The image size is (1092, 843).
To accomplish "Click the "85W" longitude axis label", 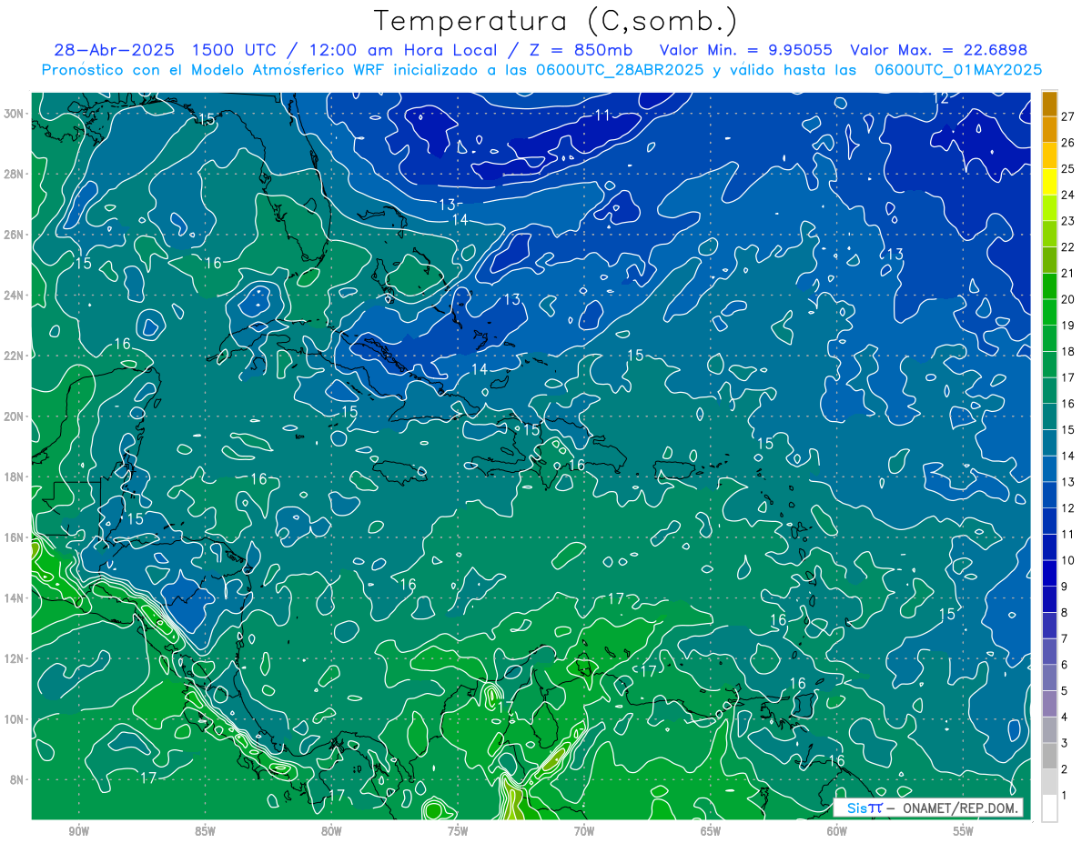I will [205, 830].
